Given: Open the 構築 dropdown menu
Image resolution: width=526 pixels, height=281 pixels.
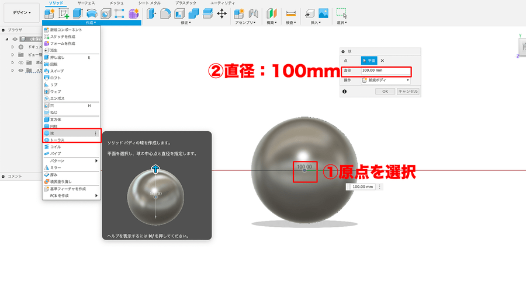Looking at the screenshot, I should click(271, 23).
